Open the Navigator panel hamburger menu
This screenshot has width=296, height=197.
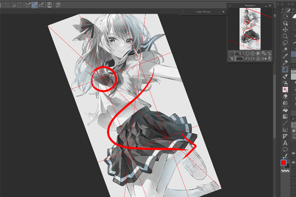coord(230,6)
